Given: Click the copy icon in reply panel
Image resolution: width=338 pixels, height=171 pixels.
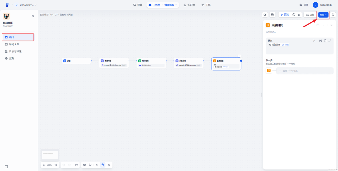Looking at the screenshot, I should coord(325,41).
